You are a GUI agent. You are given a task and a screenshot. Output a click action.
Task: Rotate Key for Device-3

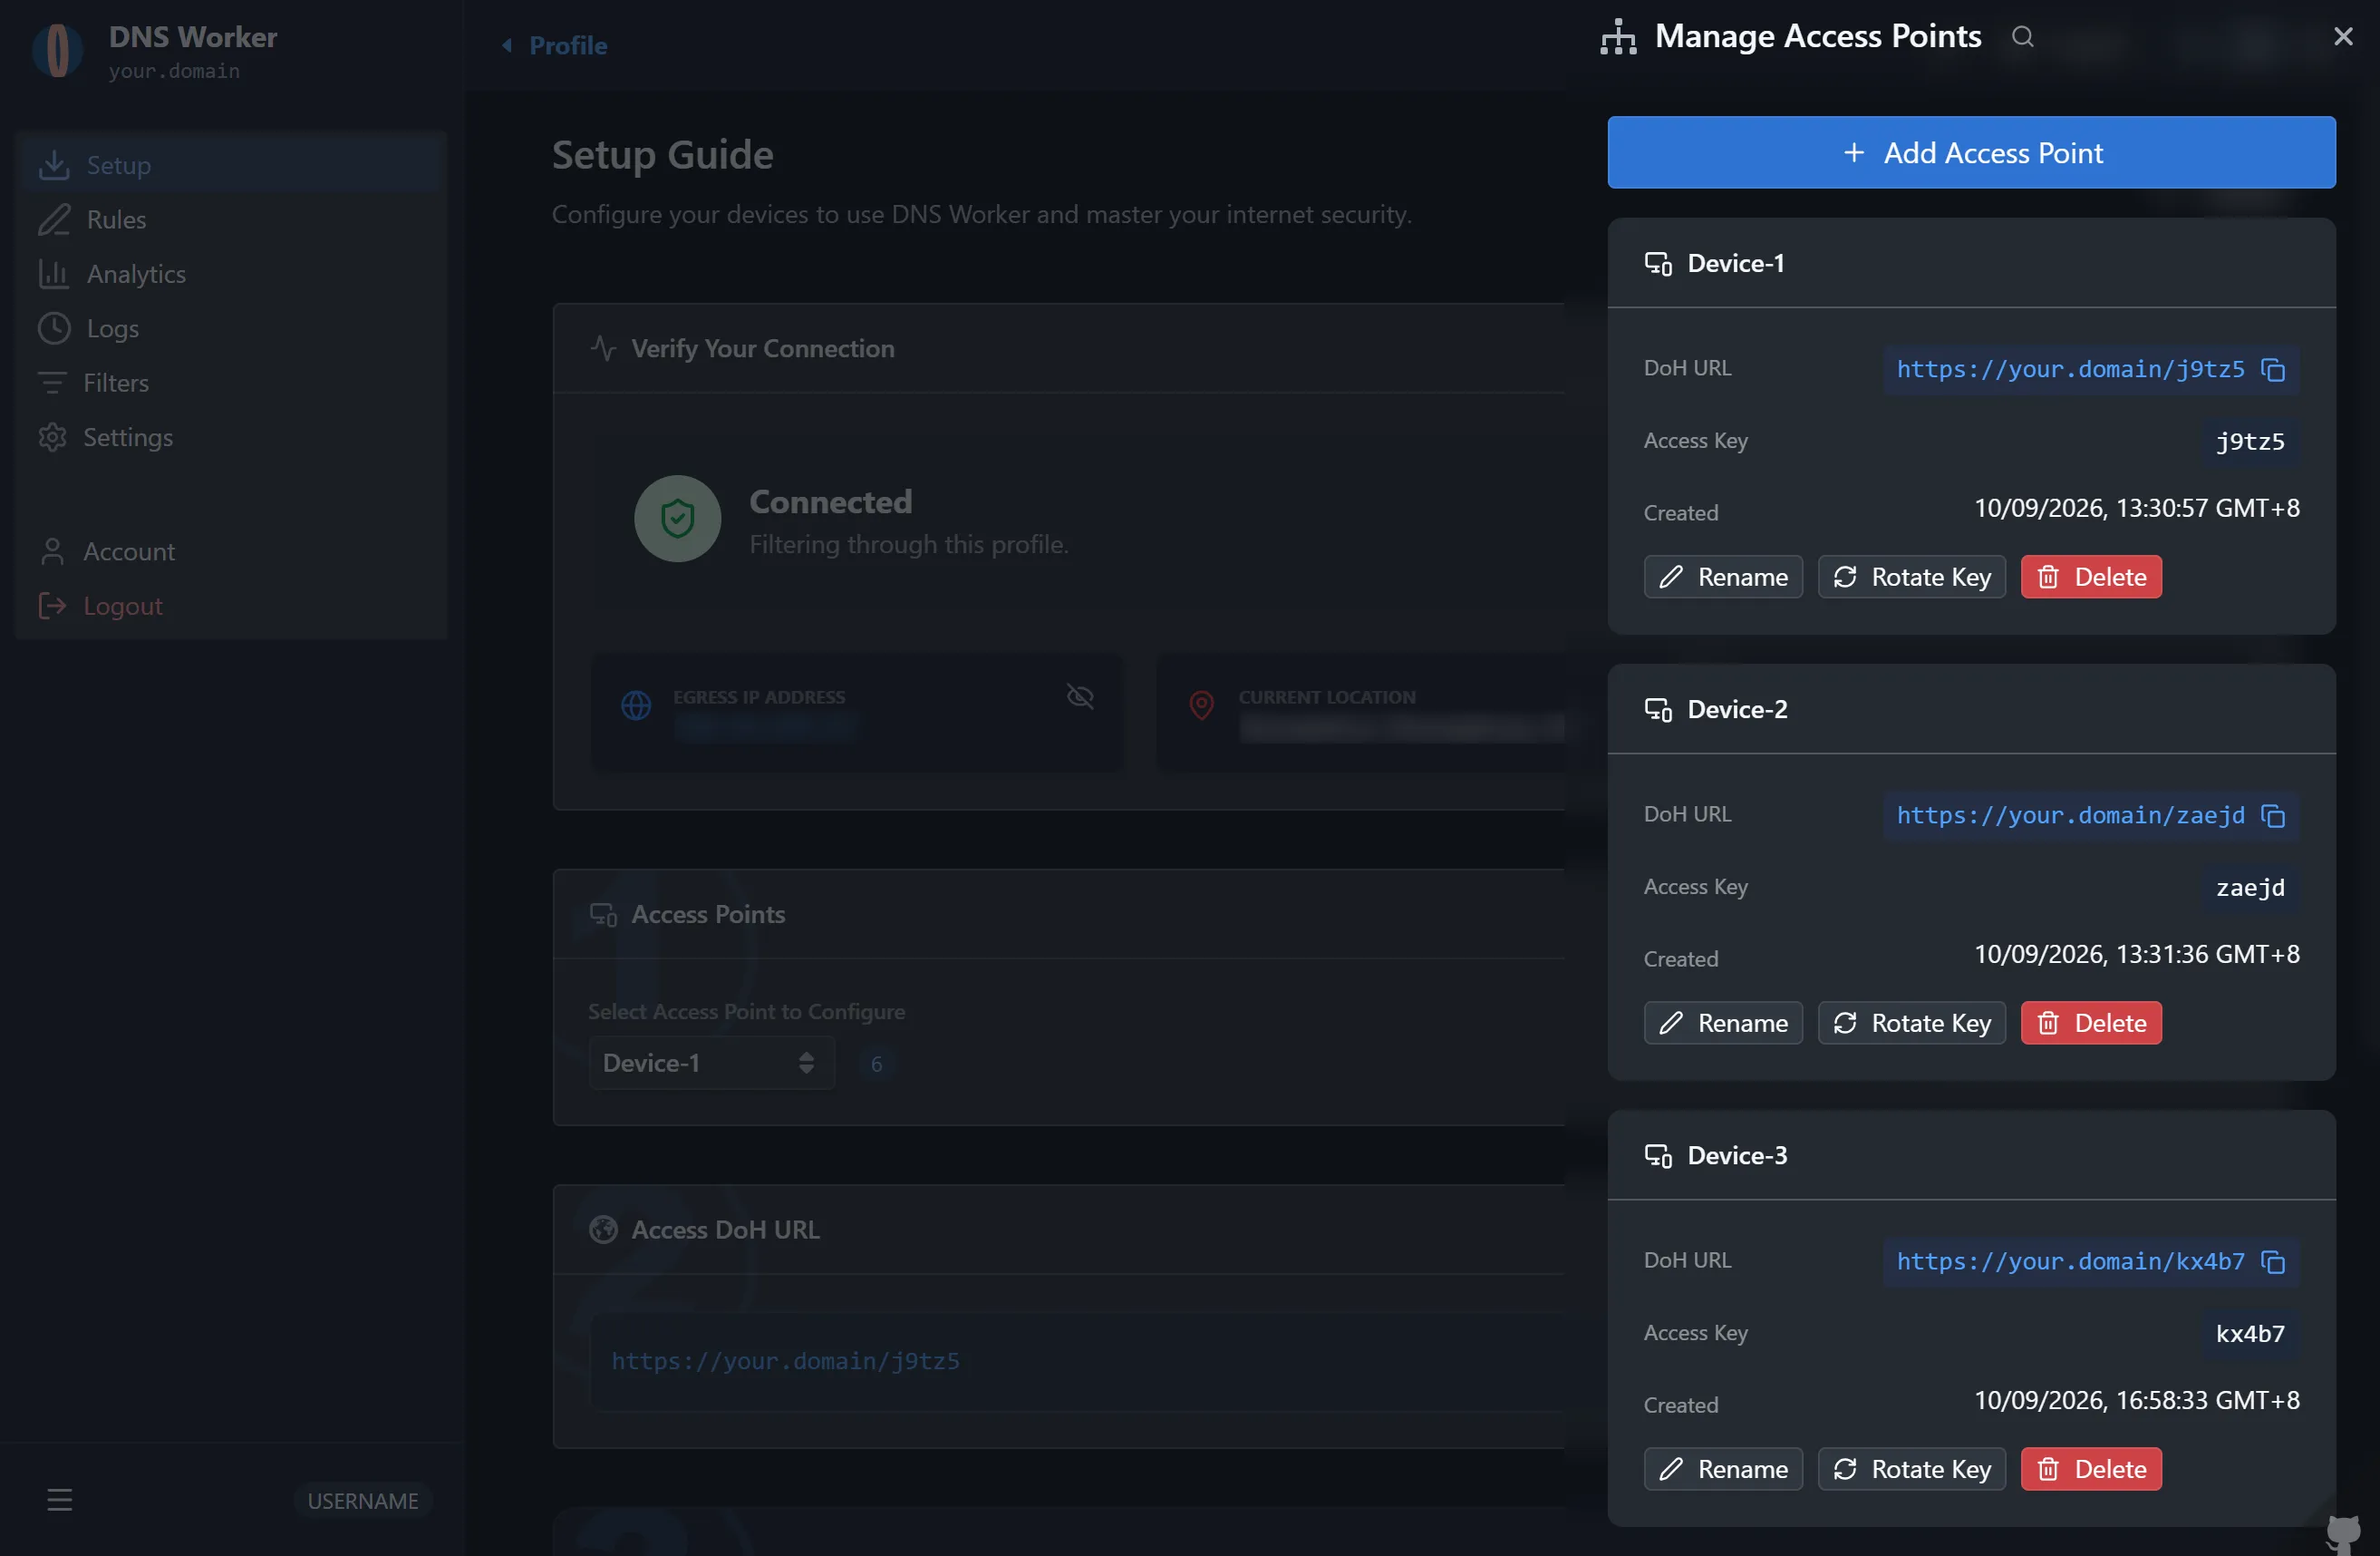tap(1911, 1470)
